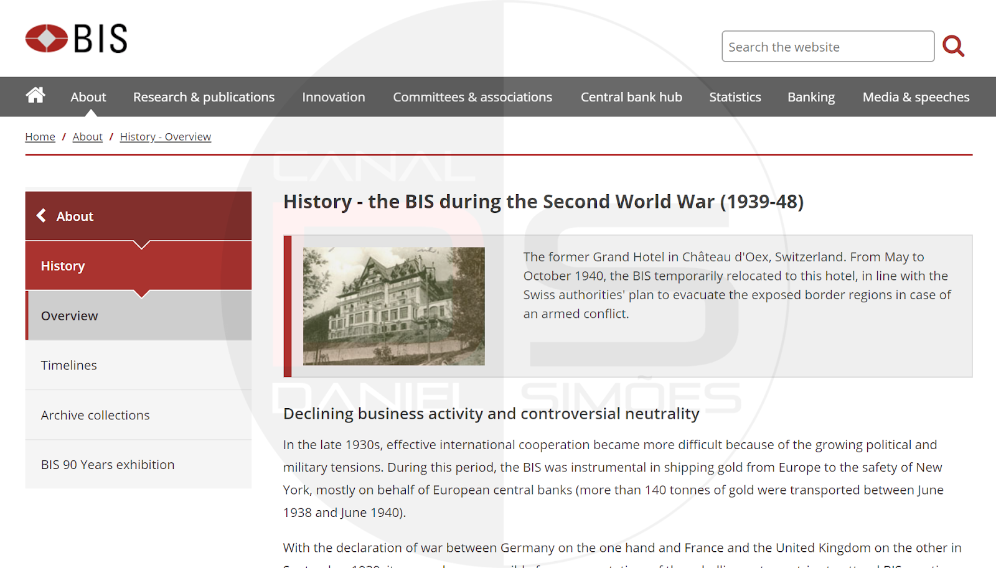Open the Central bank hub menu

click(631, 97)
